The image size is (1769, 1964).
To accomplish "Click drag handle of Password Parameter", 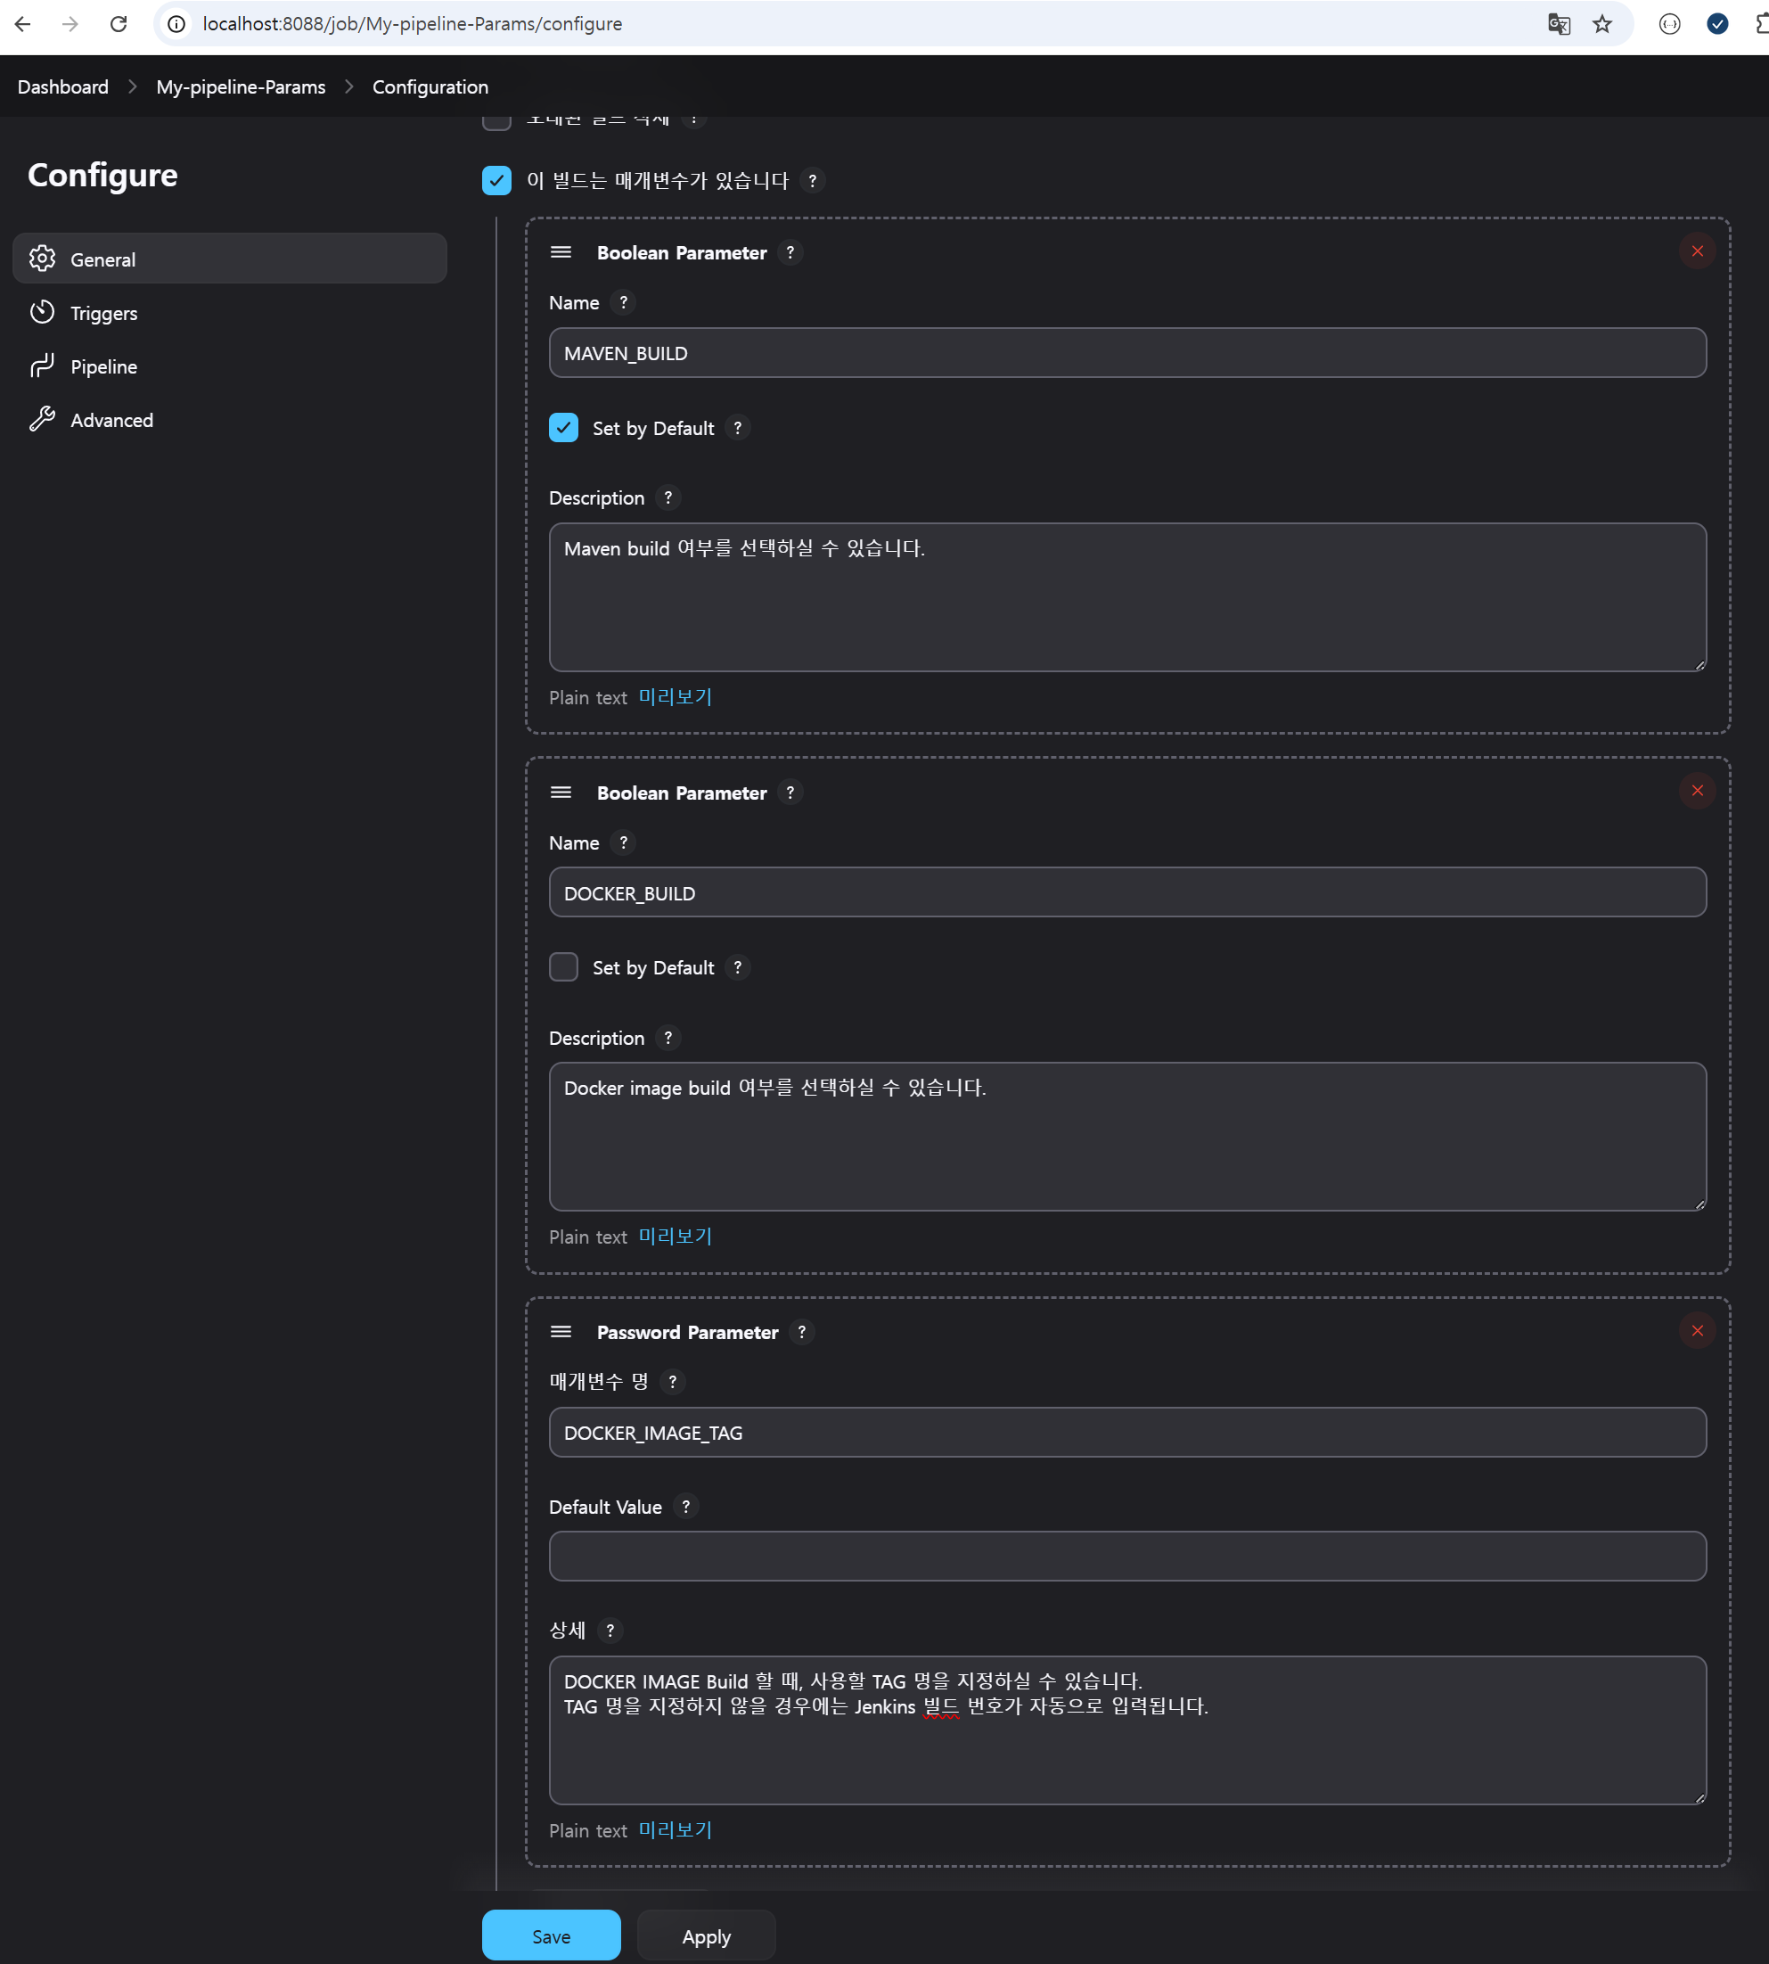I will [x=561, y=1332].
